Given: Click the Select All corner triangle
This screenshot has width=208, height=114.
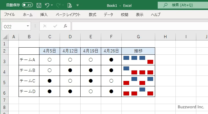Looking at the screenshot, I should coord(5,37).
